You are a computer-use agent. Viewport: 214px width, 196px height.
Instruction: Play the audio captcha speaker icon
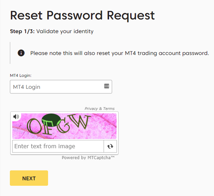[16, 116]
